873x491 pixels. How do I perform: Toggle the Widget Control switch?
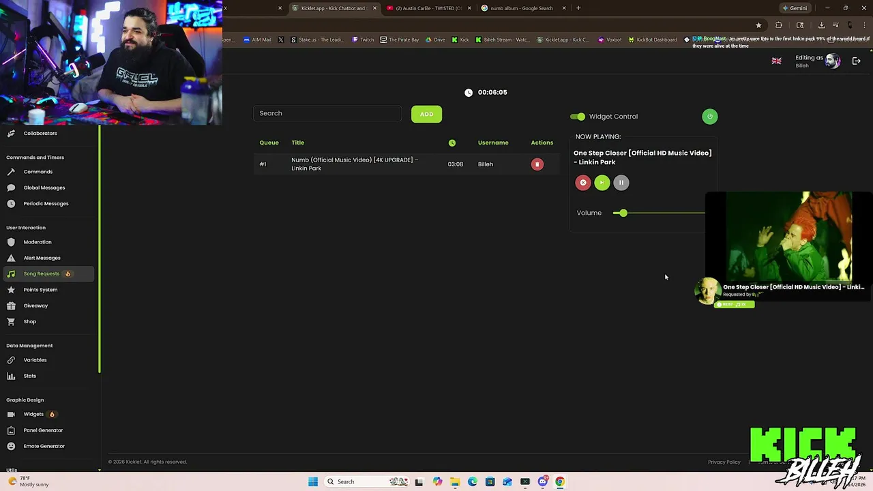(578, 117)
